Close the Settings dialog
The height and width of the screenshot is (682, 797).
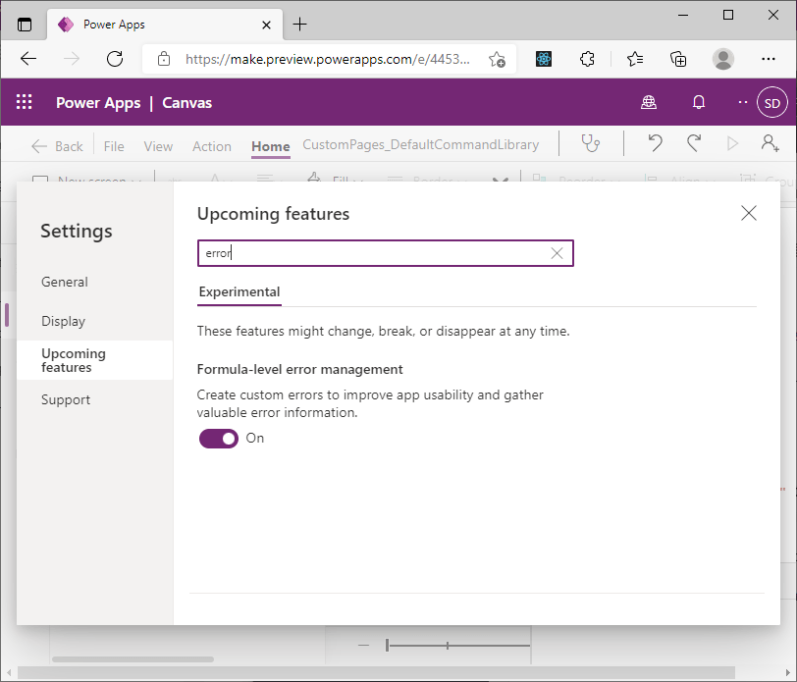[x=749, y=213]
